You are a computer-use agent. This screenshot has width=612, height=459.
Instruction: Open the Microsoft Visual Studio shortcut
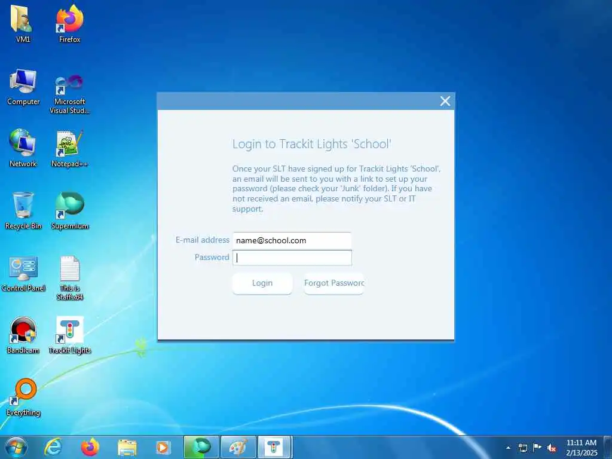click(69, 94)
